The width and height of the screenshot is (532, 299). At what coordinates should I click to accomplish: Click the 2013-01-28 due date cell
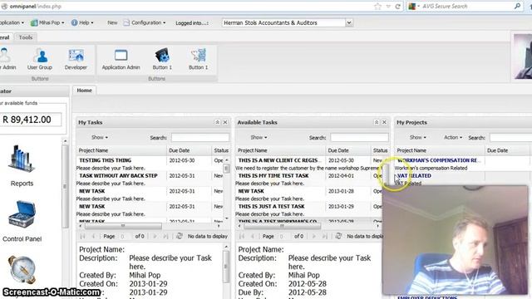point(341,191)
